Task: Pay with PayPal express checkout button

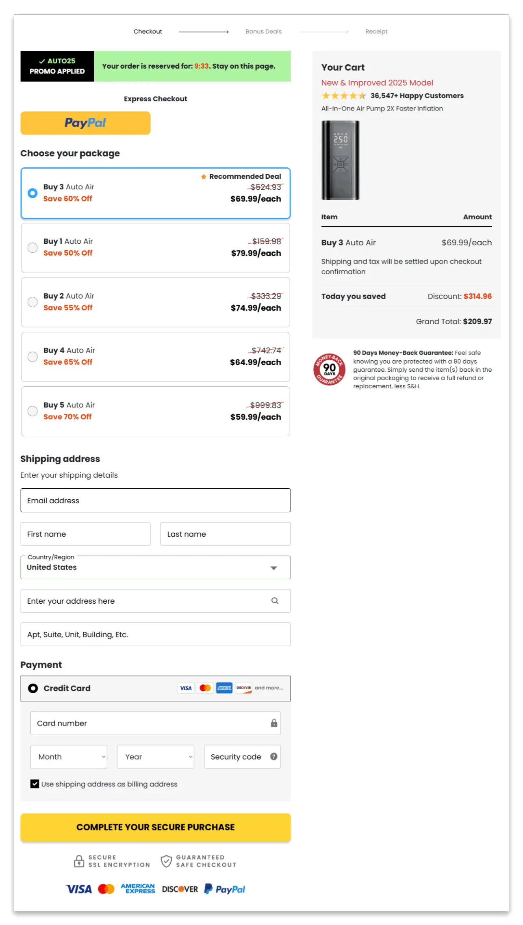Action: 85,123
